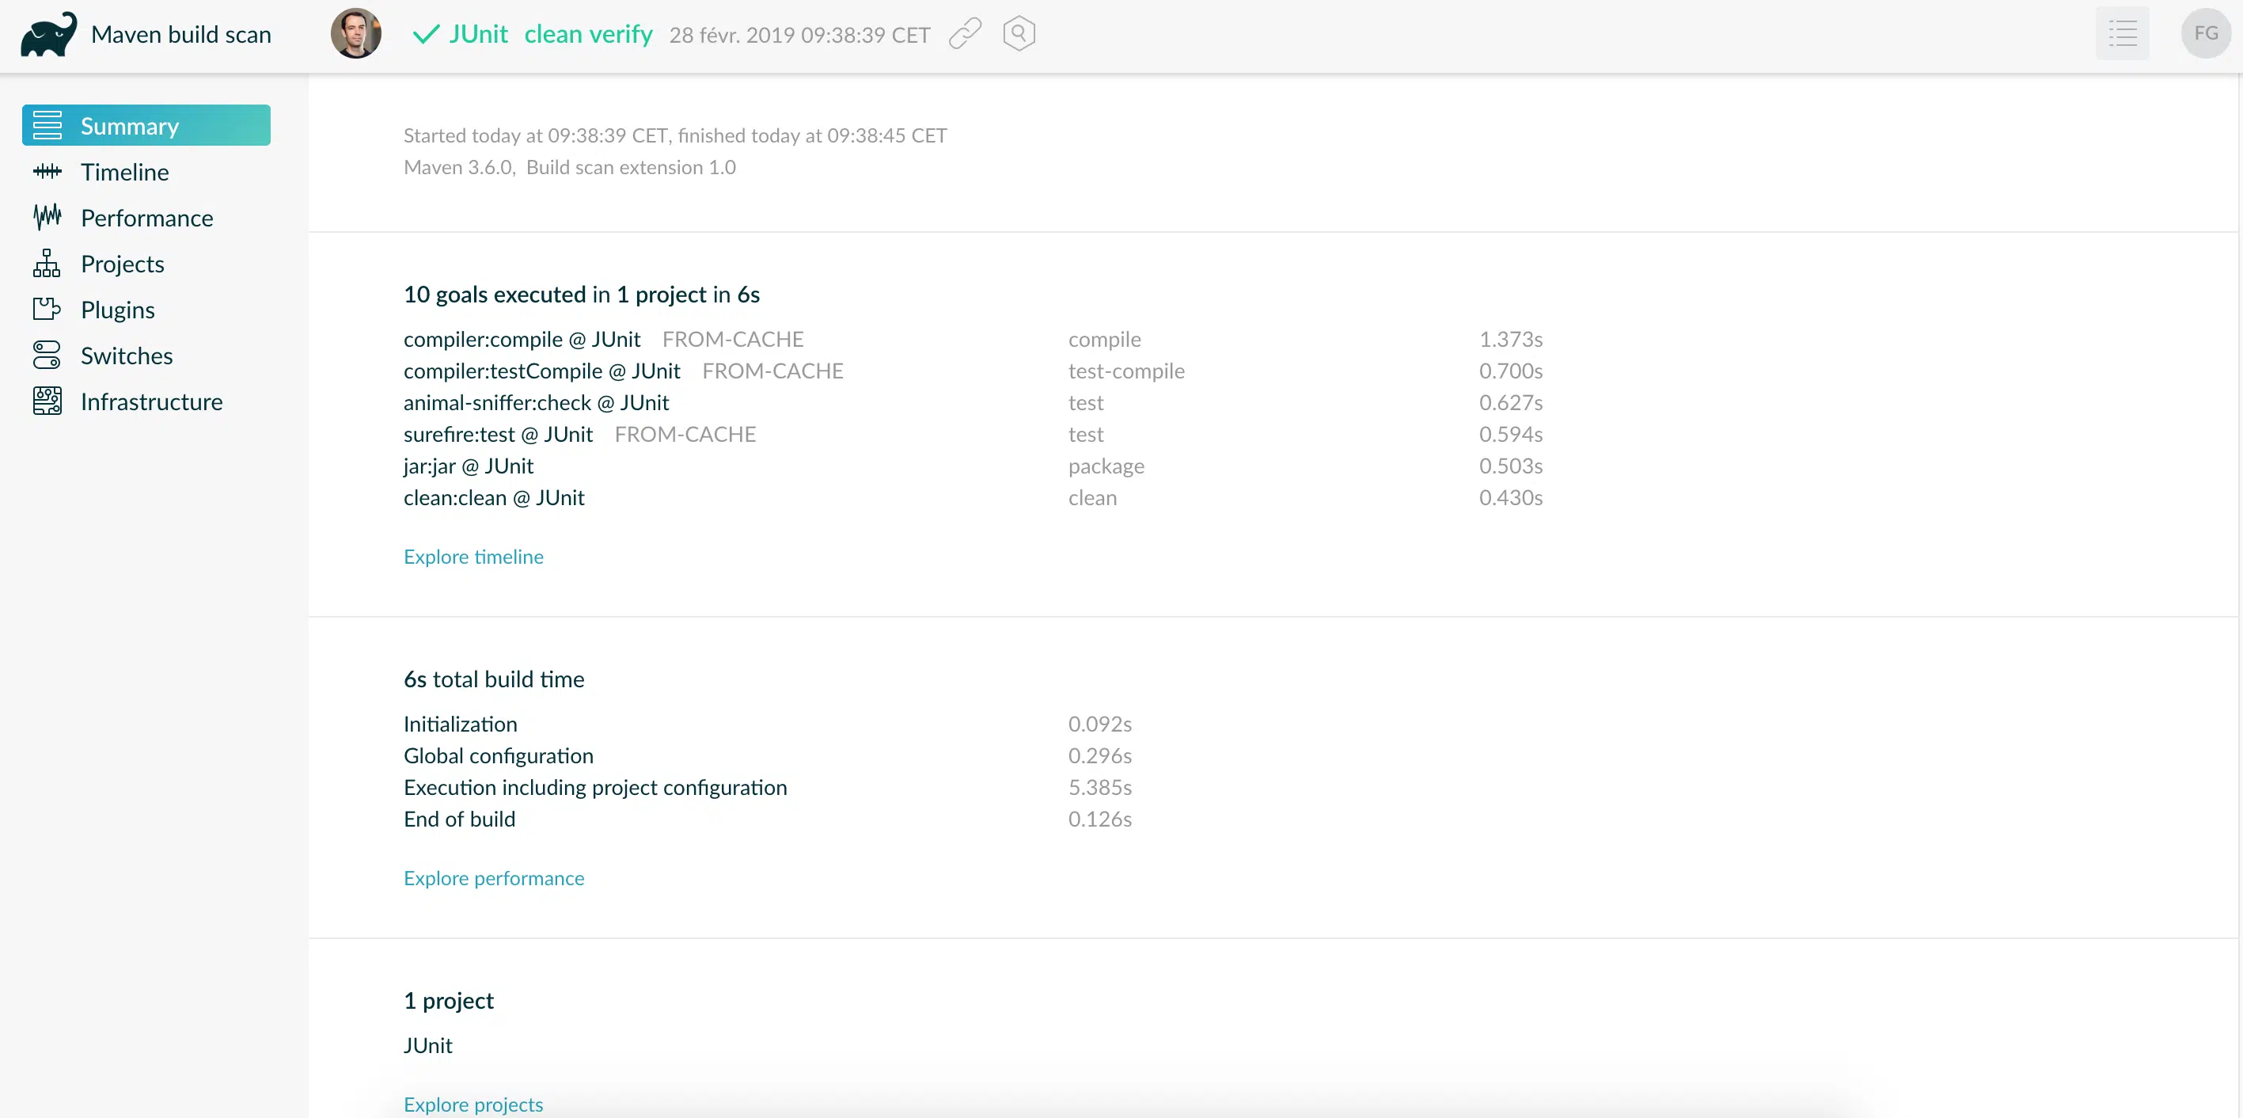Click the Projects hierarchy icon
The image size is (2243, 1118).
(x=47, y=263)
